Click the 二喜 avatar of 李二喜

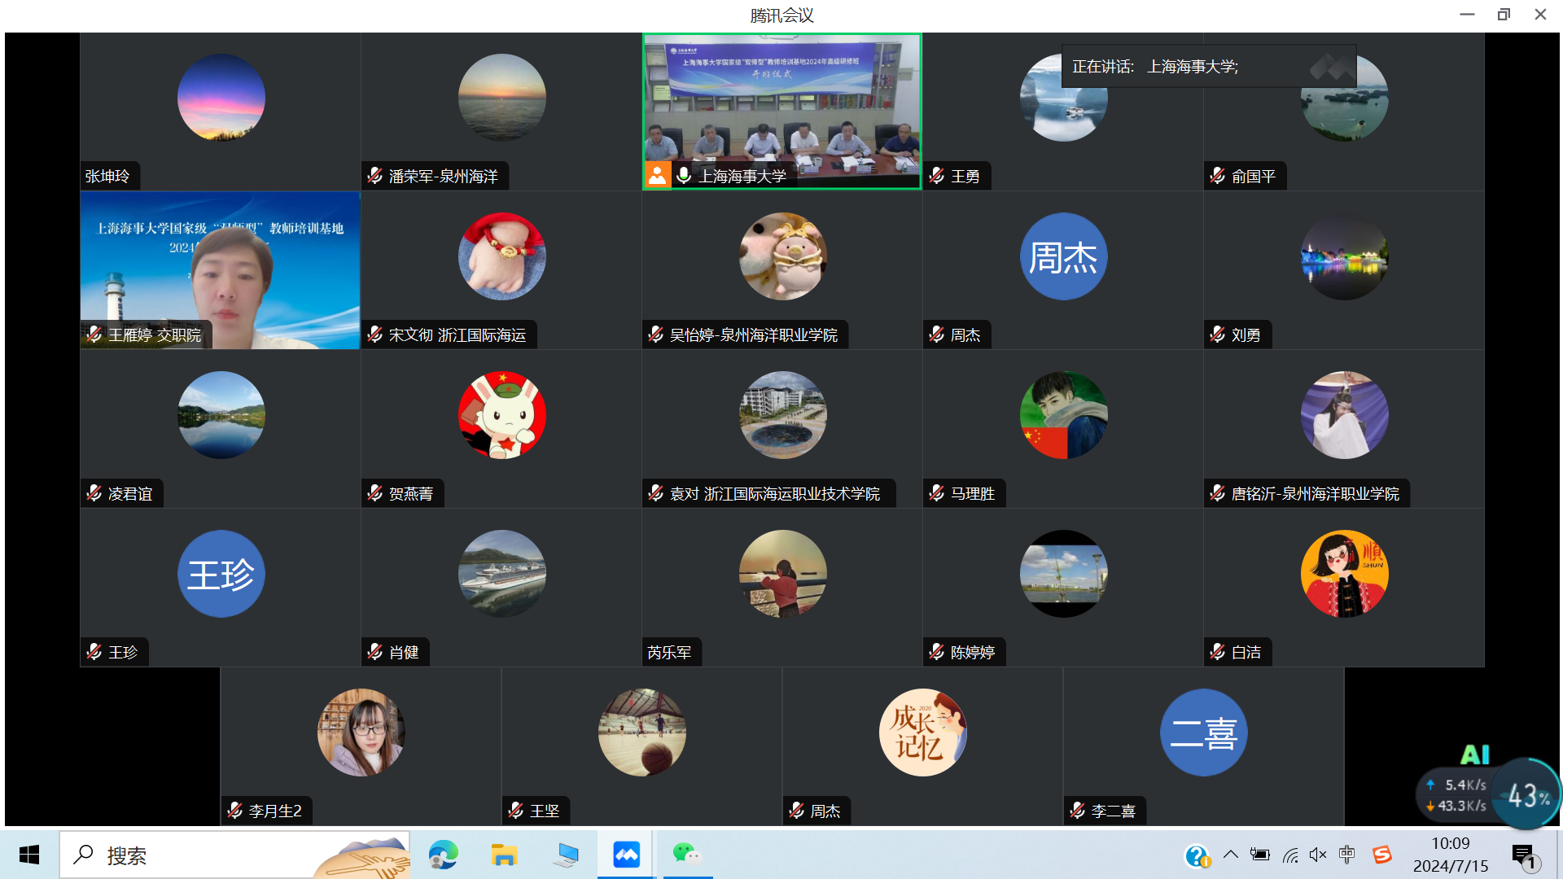(x=1203, y=732)
